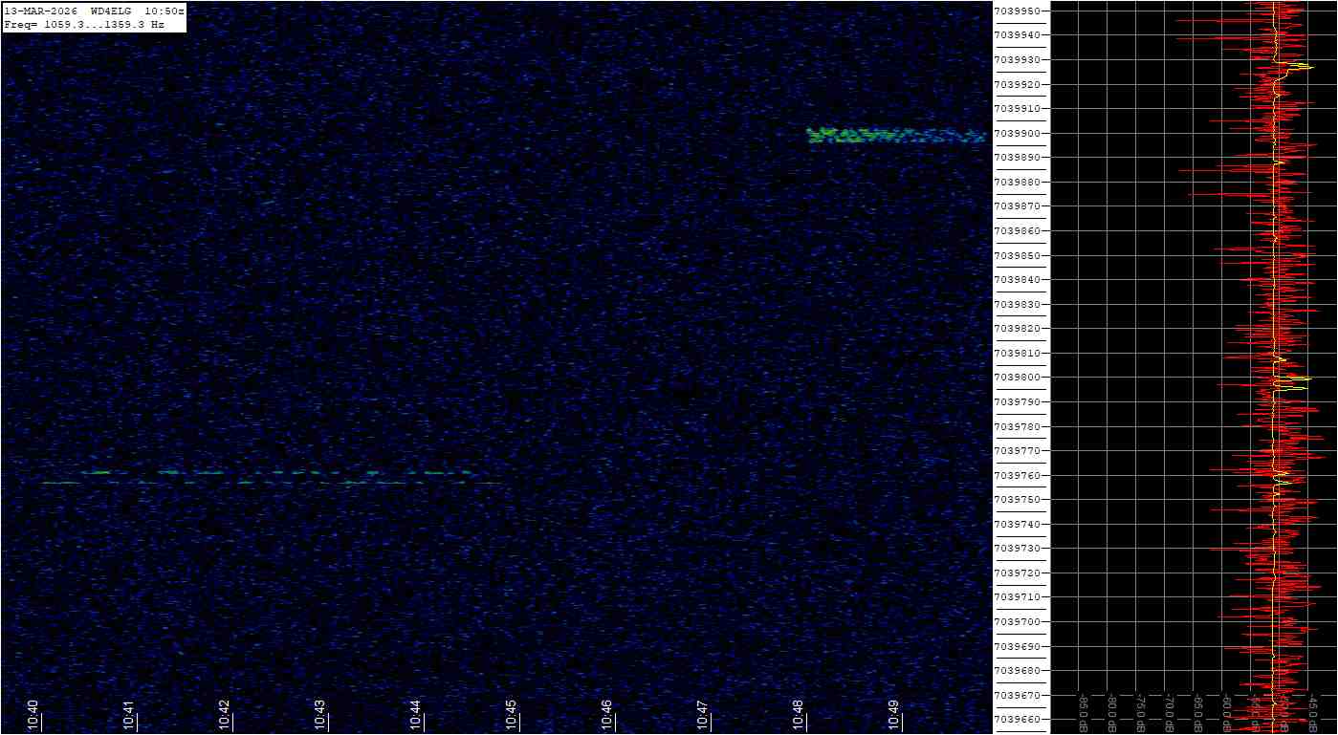The image size is (1338, 735).
Task: Click frequency label 7039880
Action: [1017, 183]
